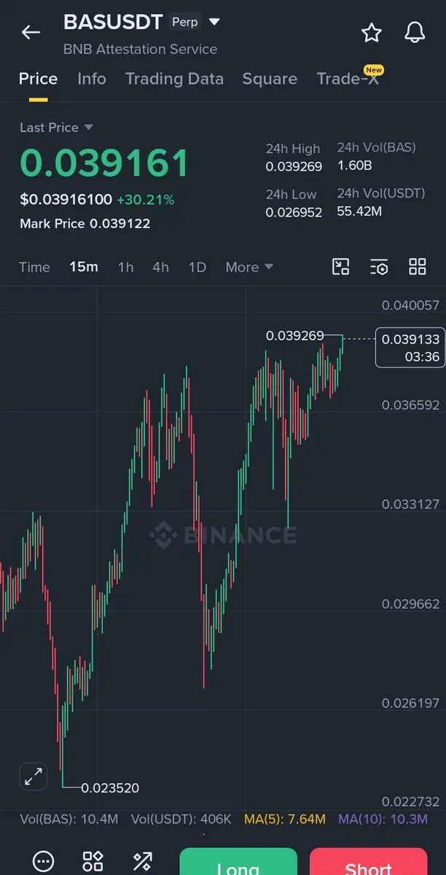Tap the BNB Attestation Service subtitle

(x=140, y=50)
